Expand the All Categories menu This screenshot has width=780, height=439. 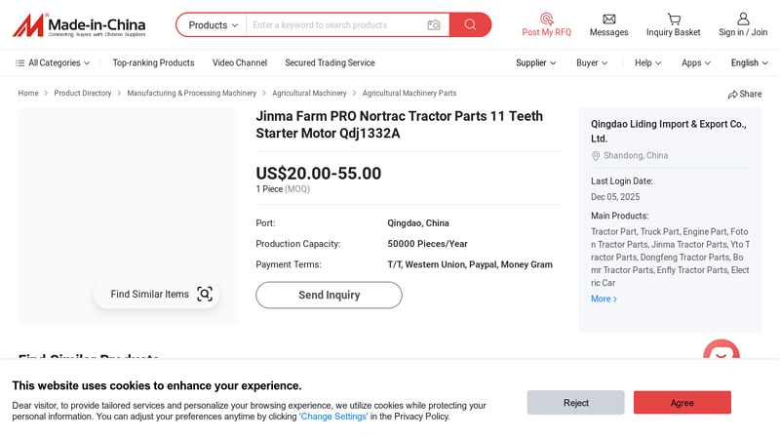(x=53, y=62)
